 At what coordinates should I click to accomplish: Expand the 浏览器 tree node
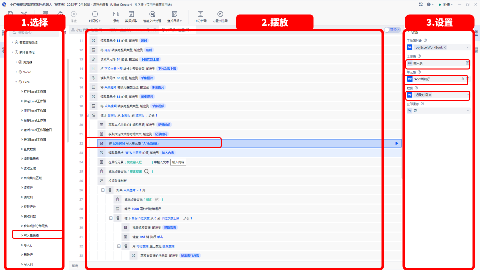coord(16,62)
